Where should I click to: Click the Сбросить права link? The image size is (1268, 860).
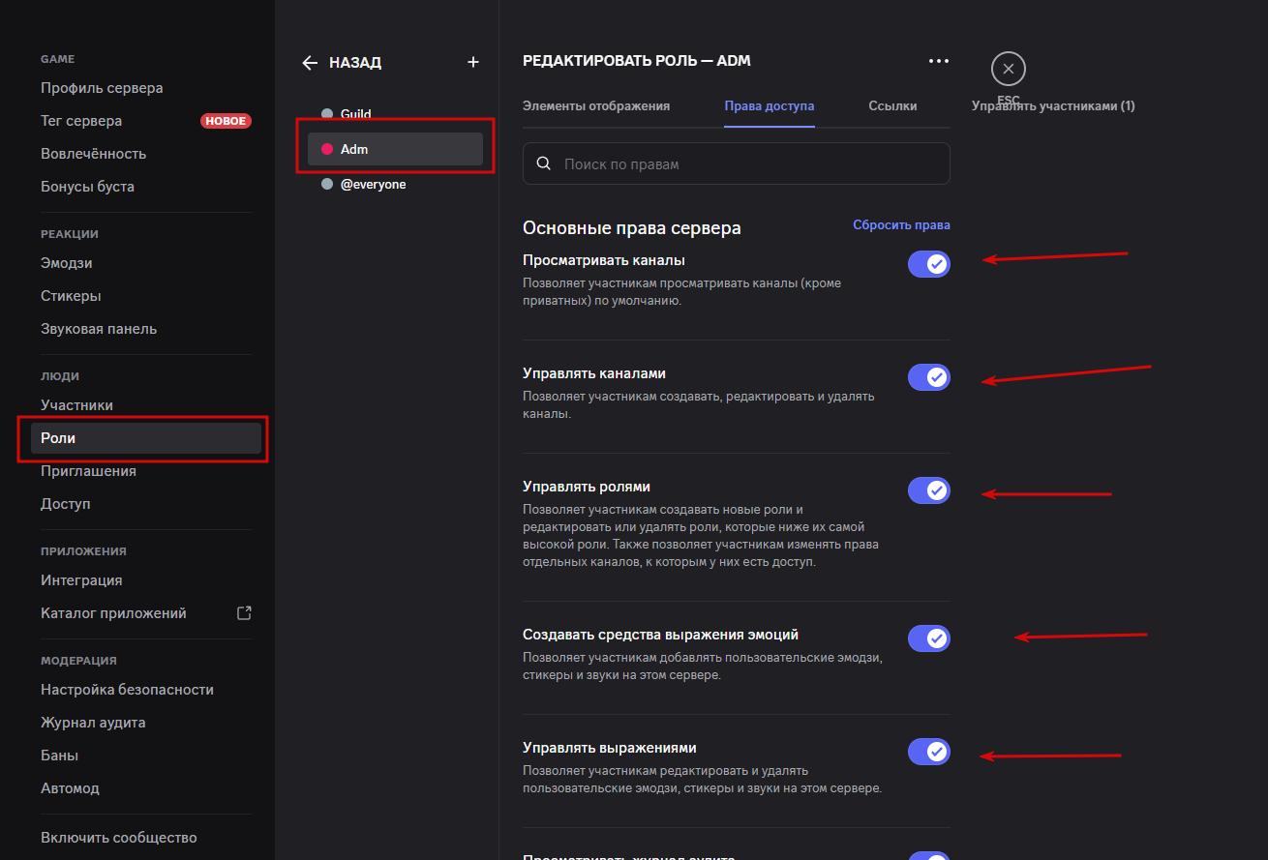click(x=900, y=224)
